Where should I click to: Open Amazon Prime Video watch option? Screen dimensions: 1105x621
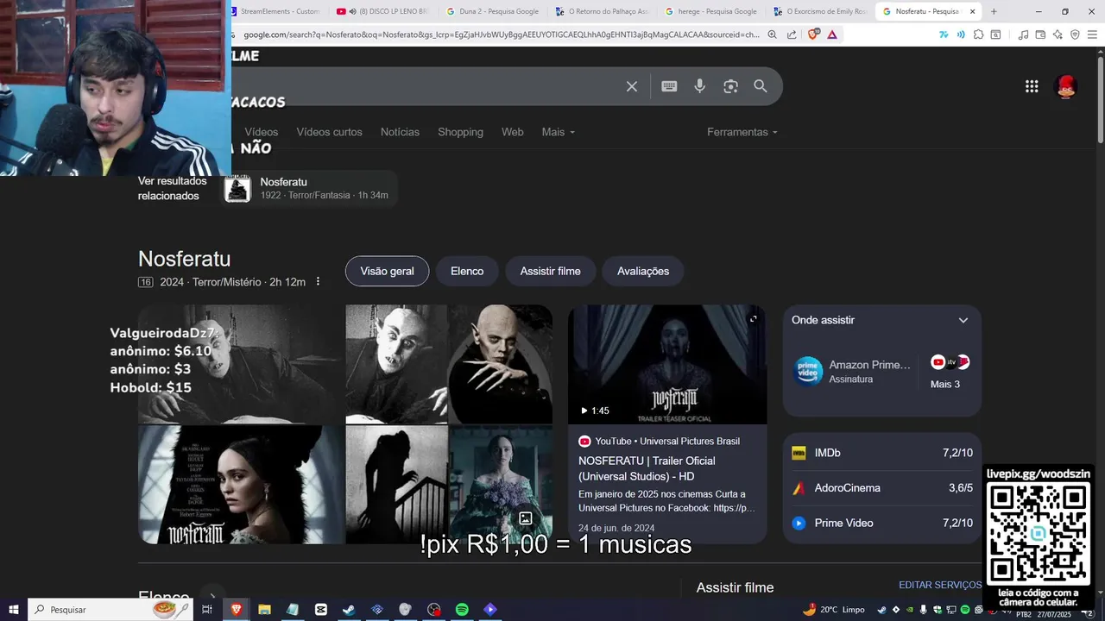(x=853, y=371)
